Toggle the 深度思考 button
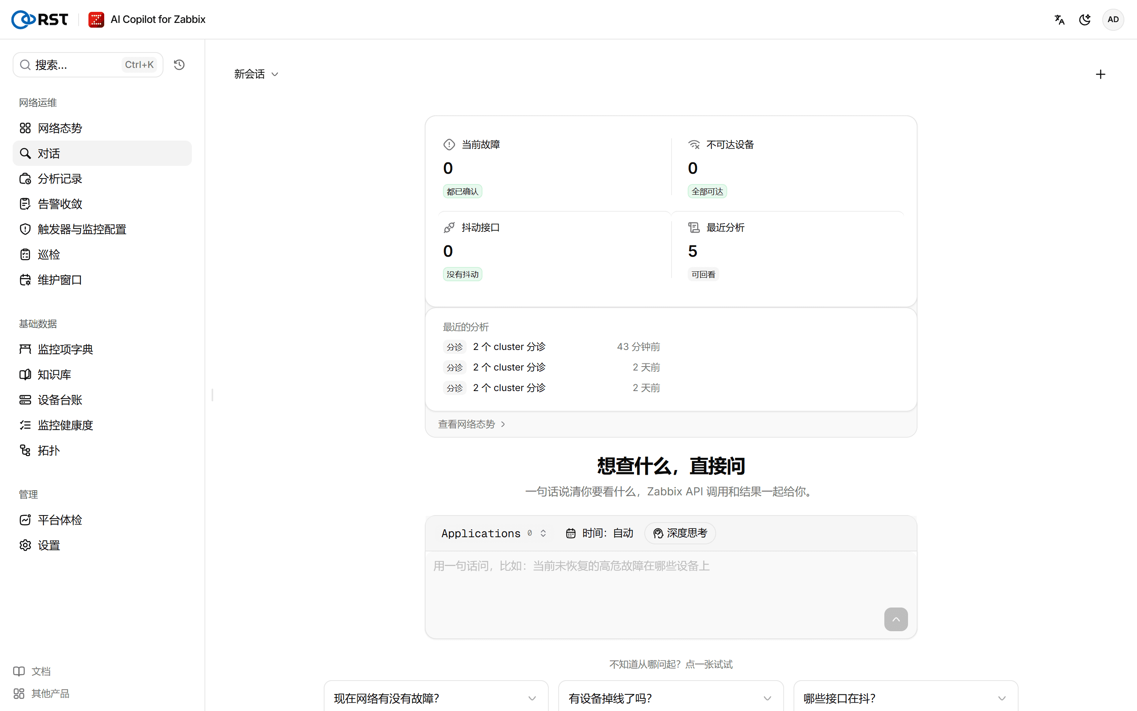The image size is (1137, 711). [680, 533]
